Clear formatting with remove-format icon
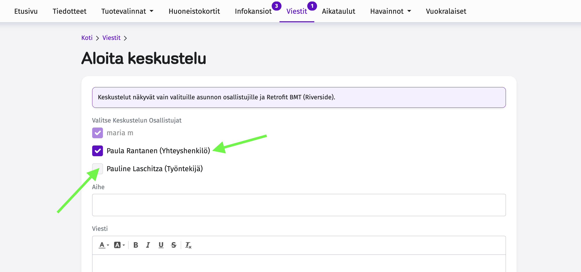 pyautogui.click(x=188, y=245)
